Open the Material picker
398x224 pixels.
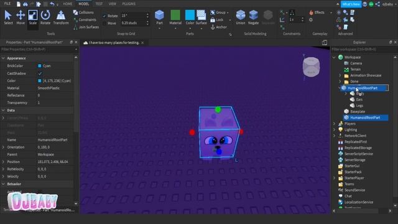pos(175,17)
